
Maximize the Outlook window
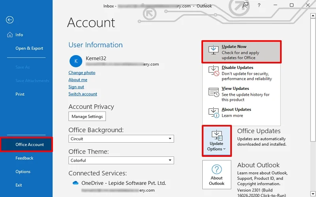tap(292, 5)
